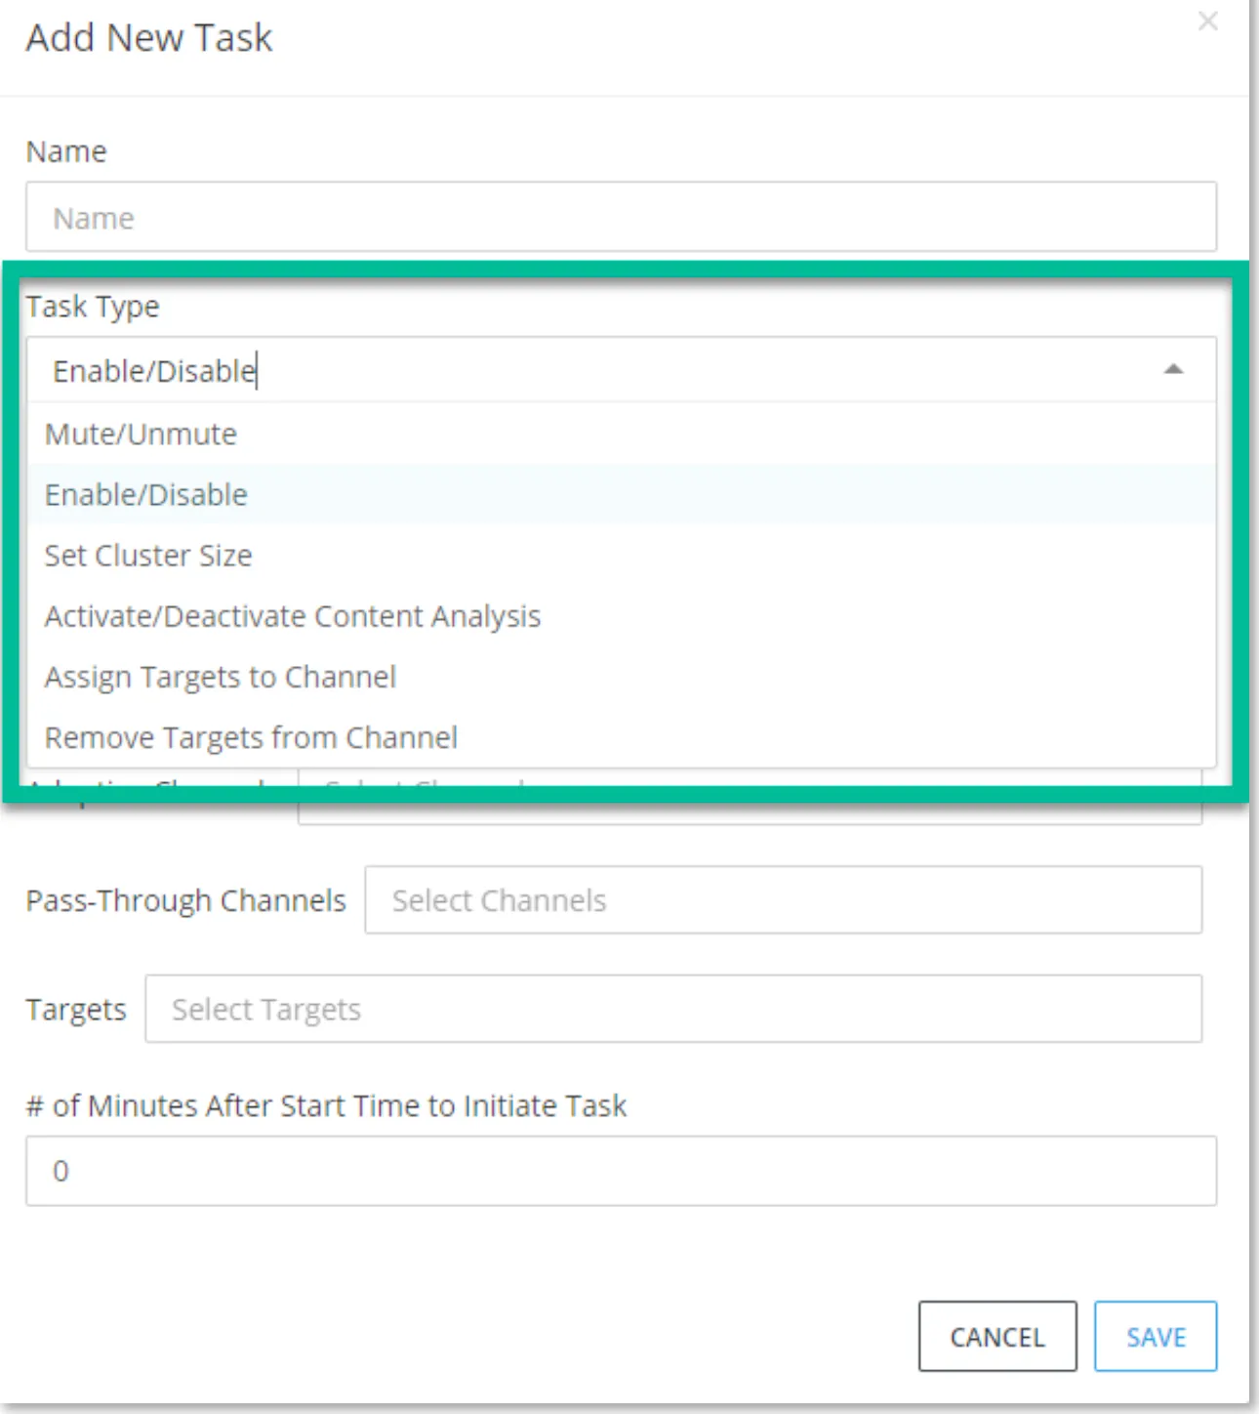The width and height of the screenshot is (1259, 1414).
Task: Select Mute/Unmute option
Action: [621, 434]
